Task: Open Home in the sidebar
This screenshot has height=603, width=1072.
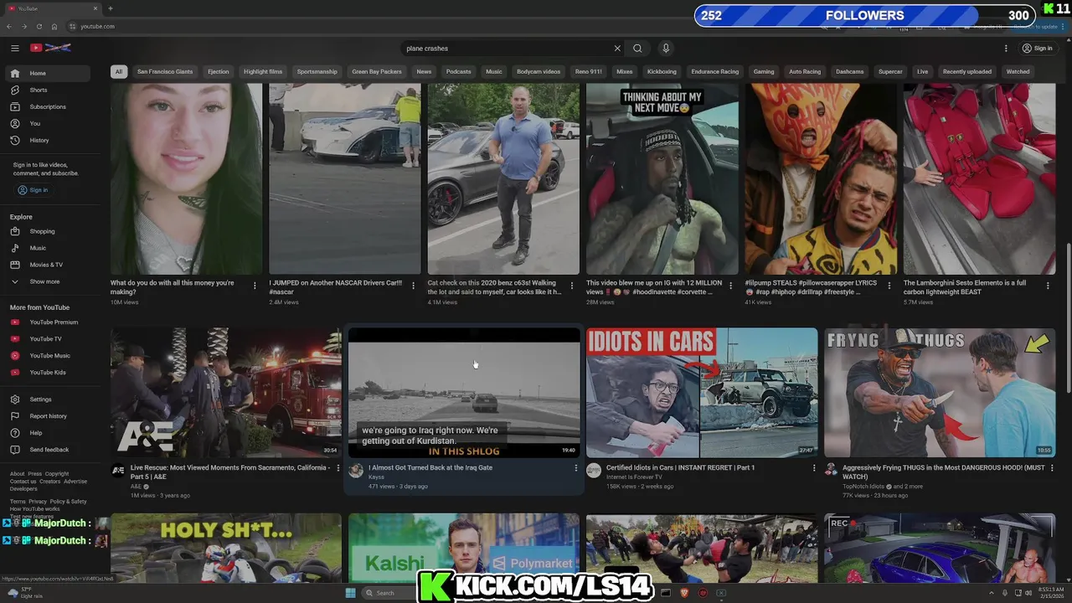Action: click(x=47, y=73)
